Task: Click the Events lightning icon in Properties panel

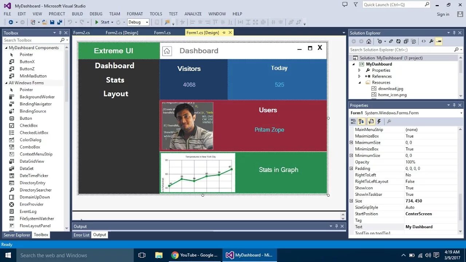Action: click(x=379, y=122)
